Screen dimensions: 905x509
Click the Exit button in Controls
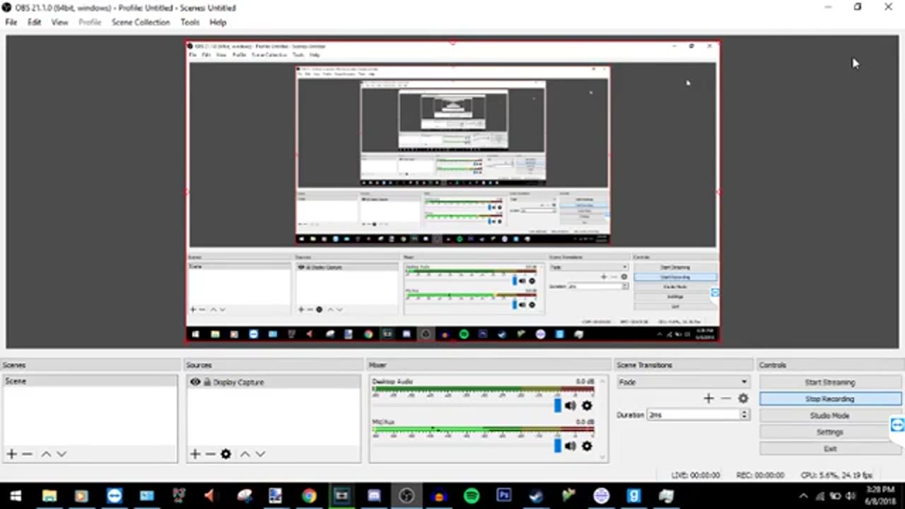point(830,449)
